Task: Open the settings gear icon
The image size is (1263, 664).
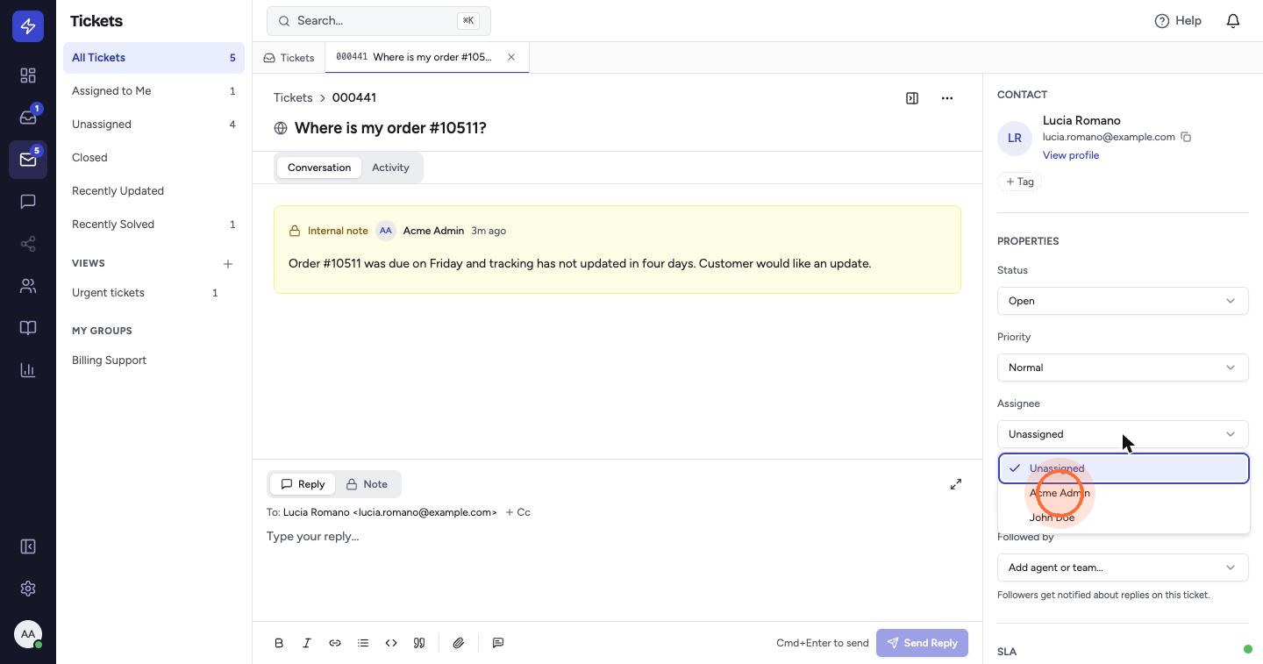Action: click(28, 589)
